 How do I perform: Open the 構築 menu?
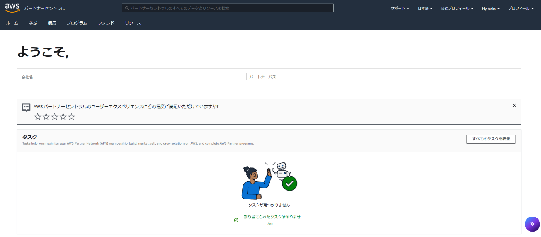pyautogui.click(x=52, y=23)
